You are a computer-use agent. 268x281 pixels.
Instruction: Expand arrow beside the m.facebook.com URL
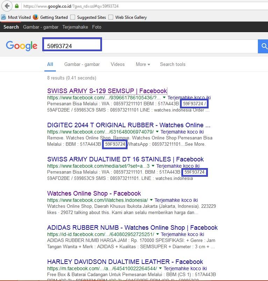tap(160, 268)
